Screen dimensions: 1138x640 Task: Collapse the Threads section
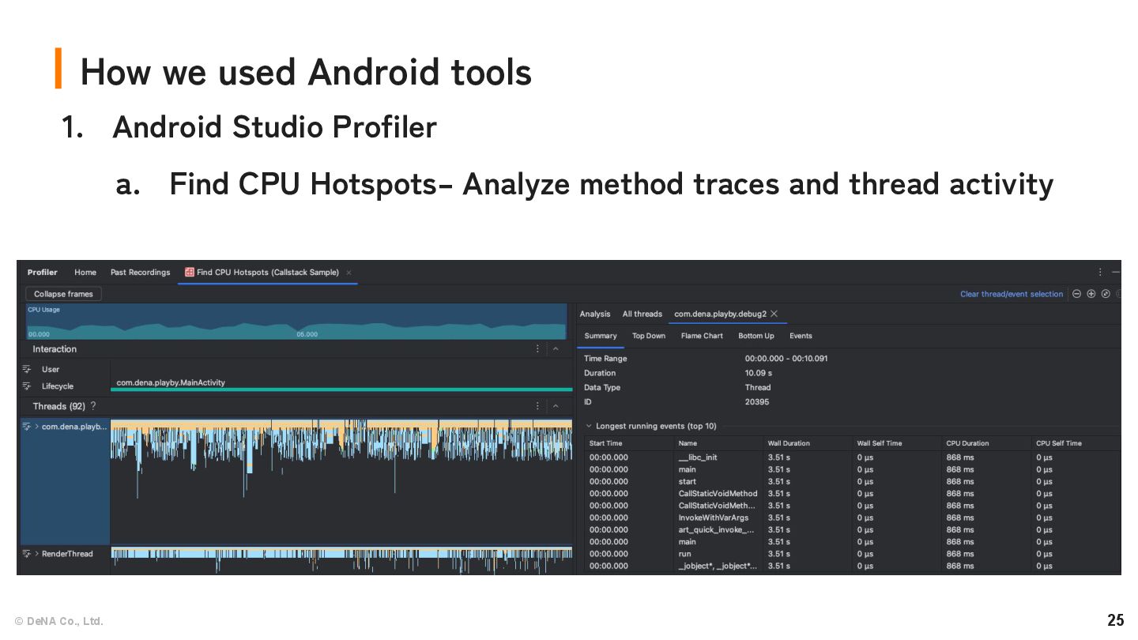coord(556,406)
